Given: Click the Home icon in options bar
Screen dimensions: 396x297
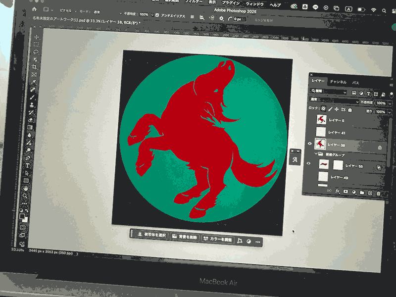Looking at the screenshot, I should click(x=34, y=9).
